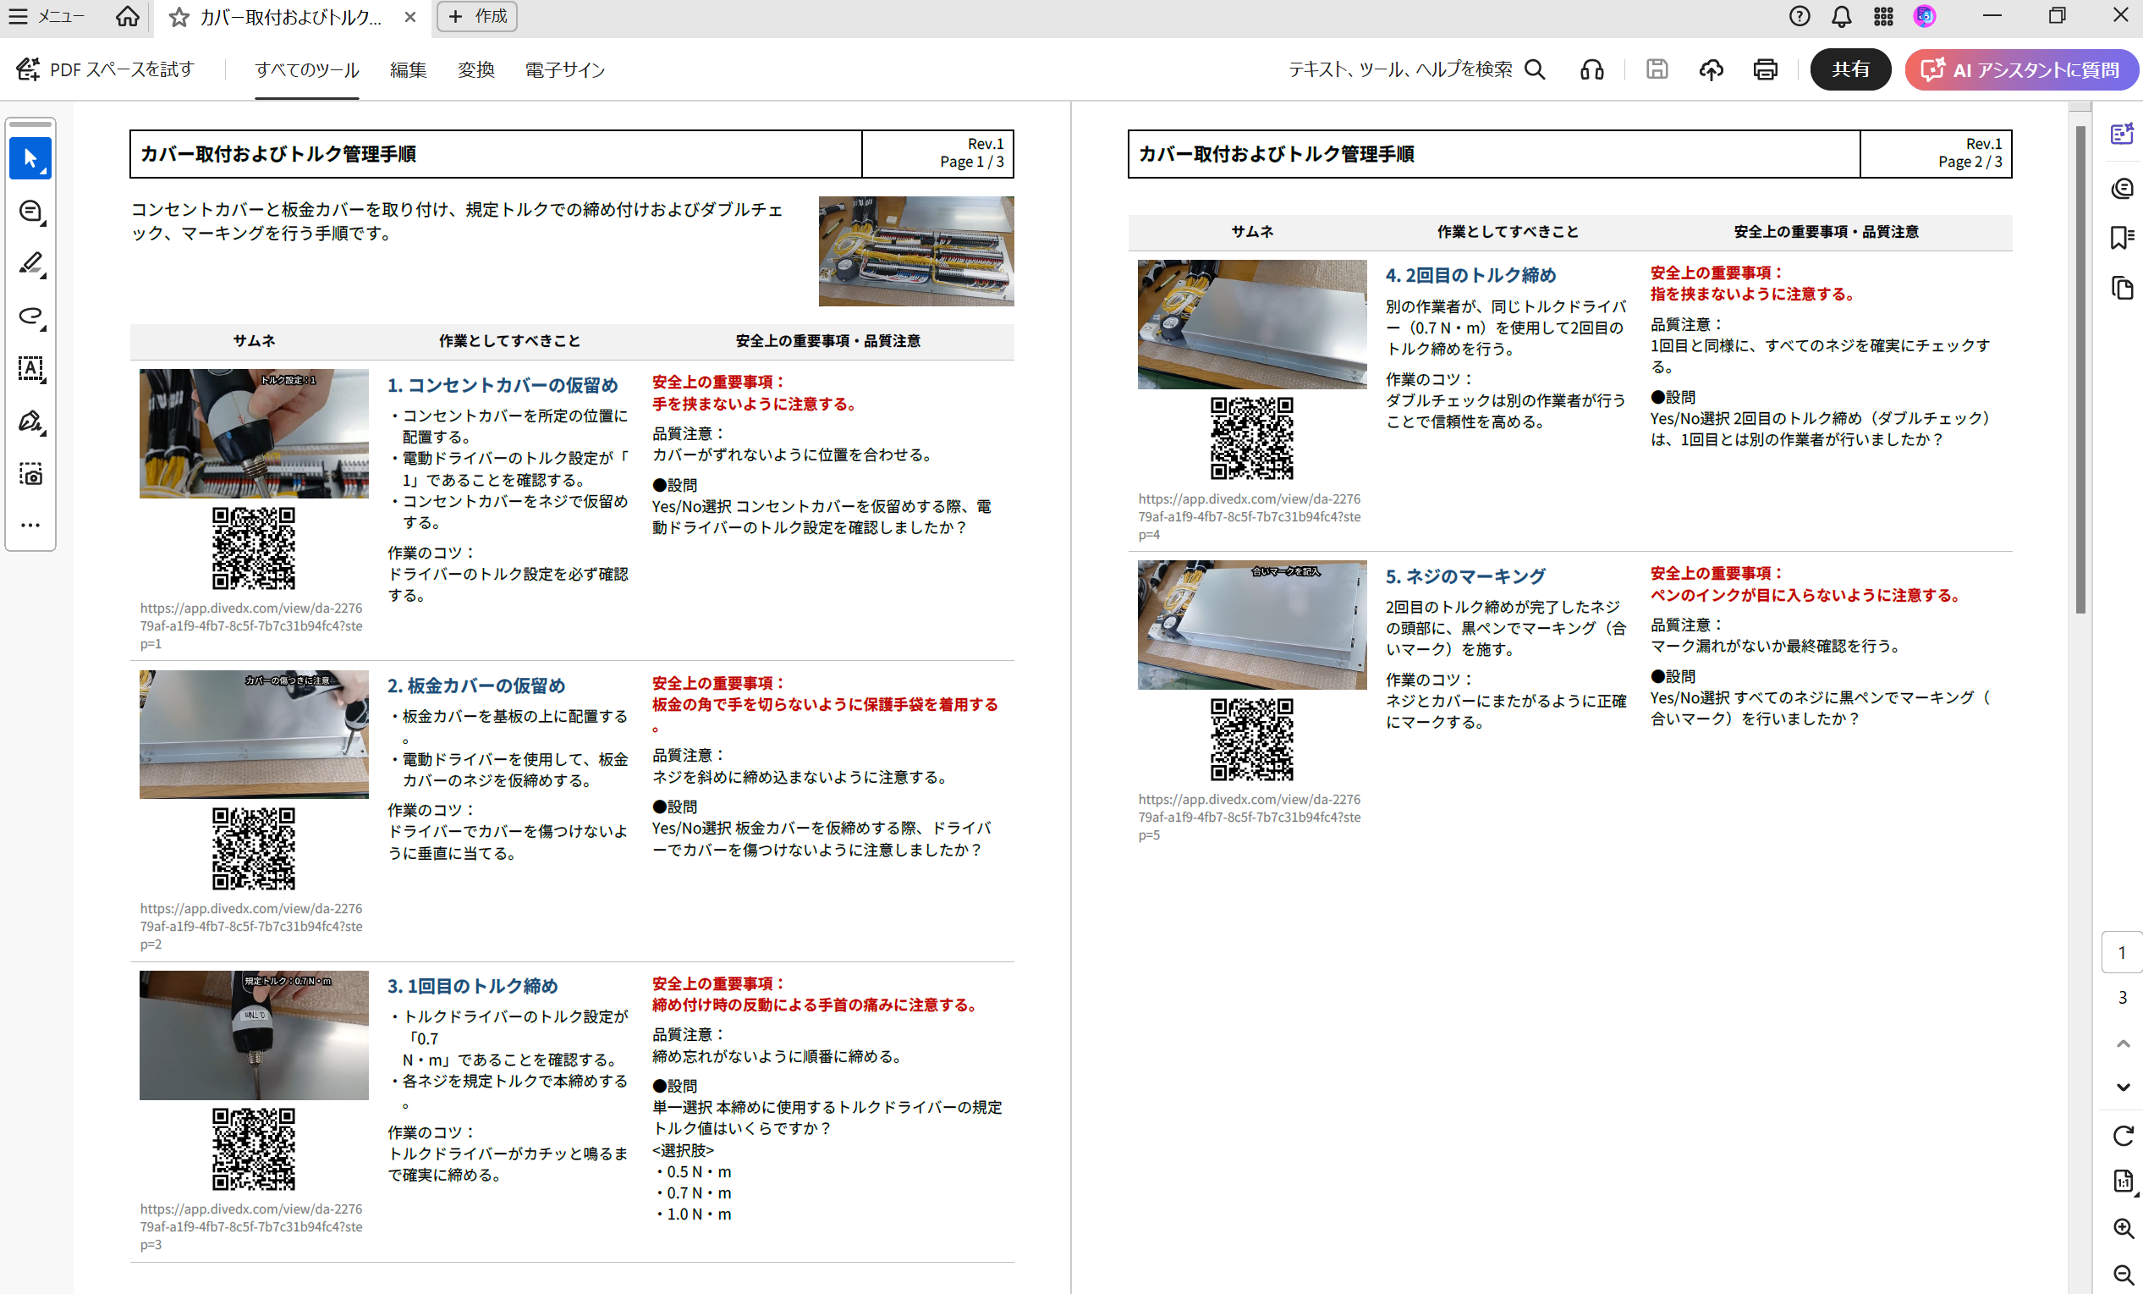Click the save floppy disk icon
The width and height of the screenshot is (2143, 1294).
(x=1657, y=69)
